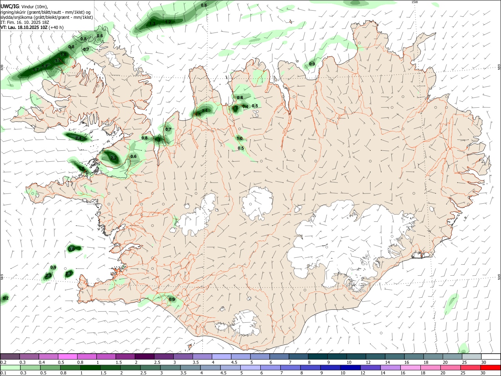Pick the lower legend grey-blue swatch starting at 4
Image resolution: width=501 pixels, height=376 pixels.
210,368
